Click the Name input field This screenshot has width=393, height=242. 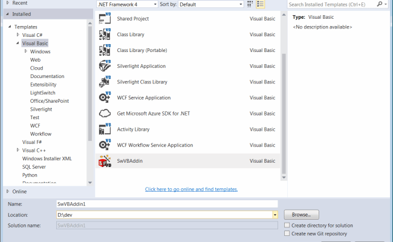click(167, 204)
